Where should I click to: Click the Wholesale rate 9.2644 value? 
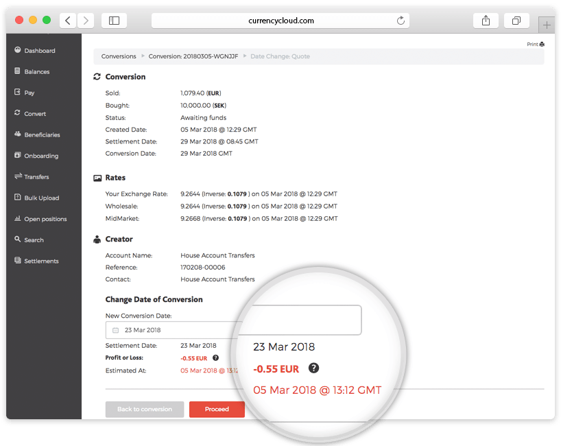[190, 207]
